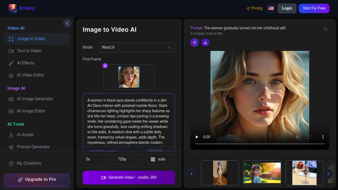The height and width of the screenshot is (190, 338).
Task: Open the 720p resolution dropdown
Action: coord(129,159)
